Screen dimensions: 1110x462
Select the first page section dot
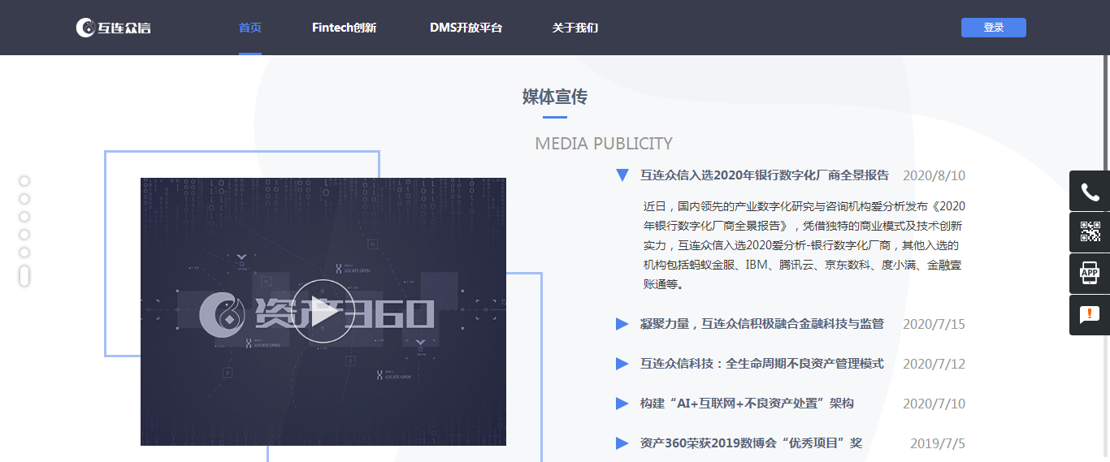click(24, 181)
